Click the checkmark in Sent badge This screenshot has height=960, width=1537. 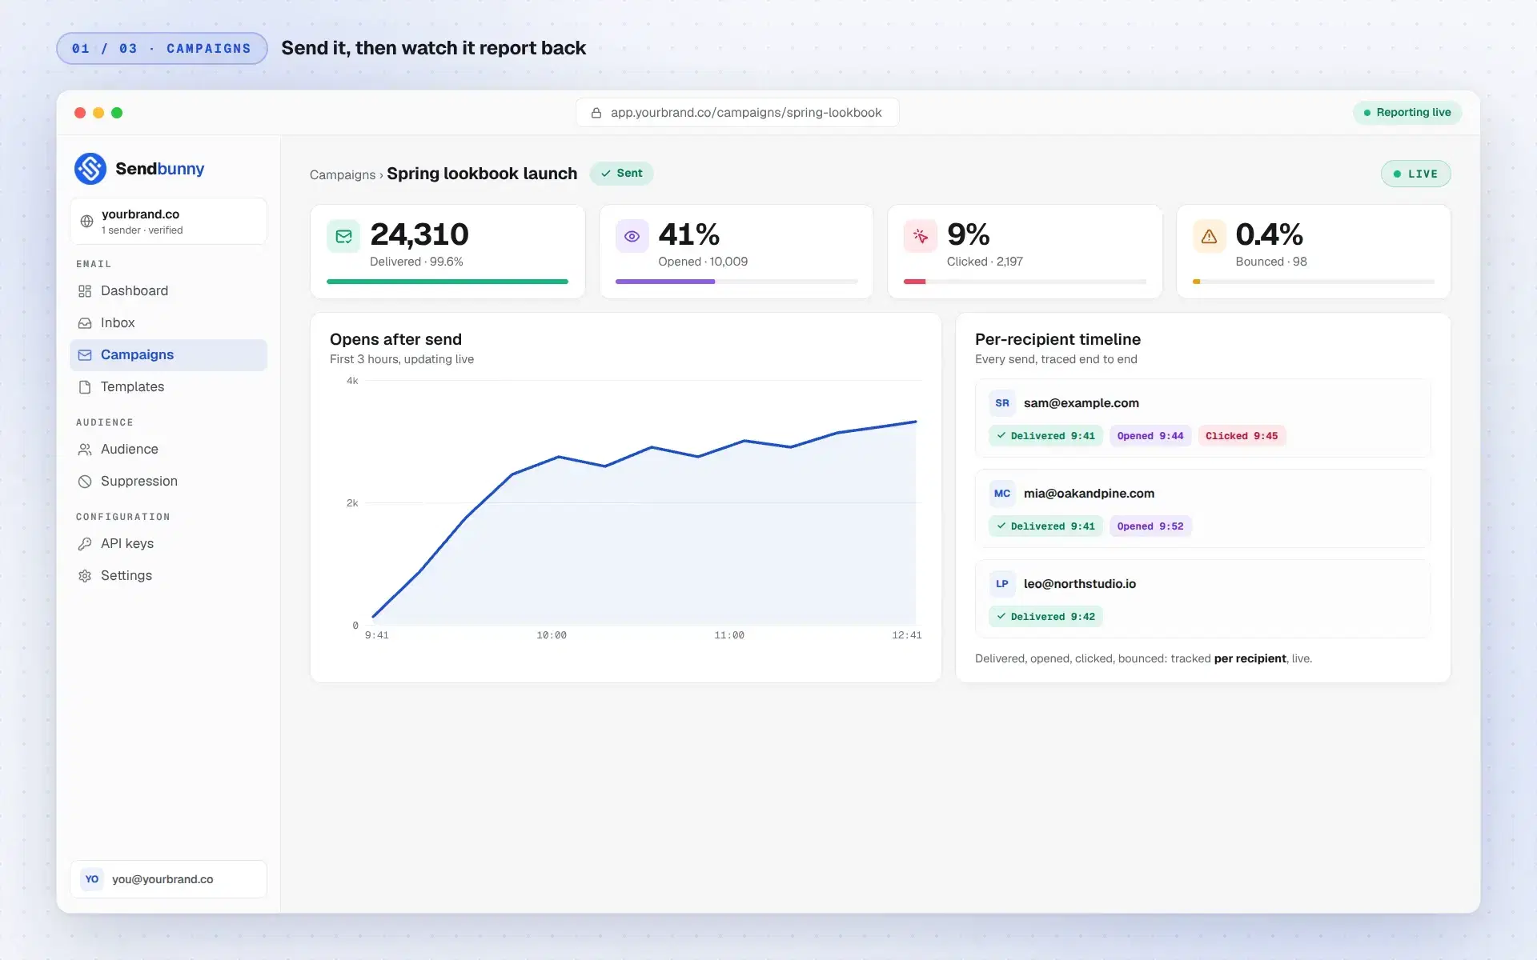click(x=606, y=174)
